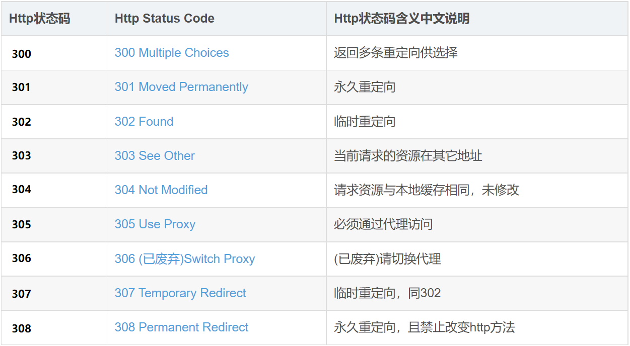Open the 308 Permanent Redirect link
This screenshot has width=630, height=346.
click(181, 327)
